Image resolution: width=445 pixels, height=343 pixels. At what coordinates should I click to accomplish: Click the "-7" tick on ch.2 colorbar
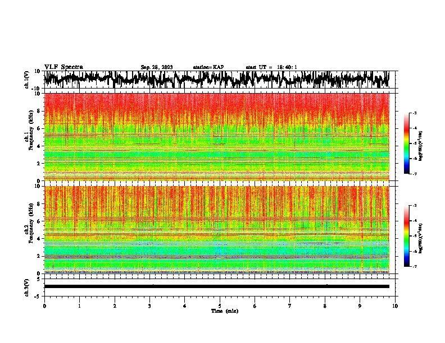(x=415, y=267)
